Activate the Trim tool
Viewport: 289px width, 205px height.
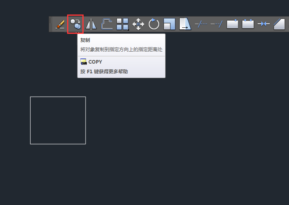201,24
